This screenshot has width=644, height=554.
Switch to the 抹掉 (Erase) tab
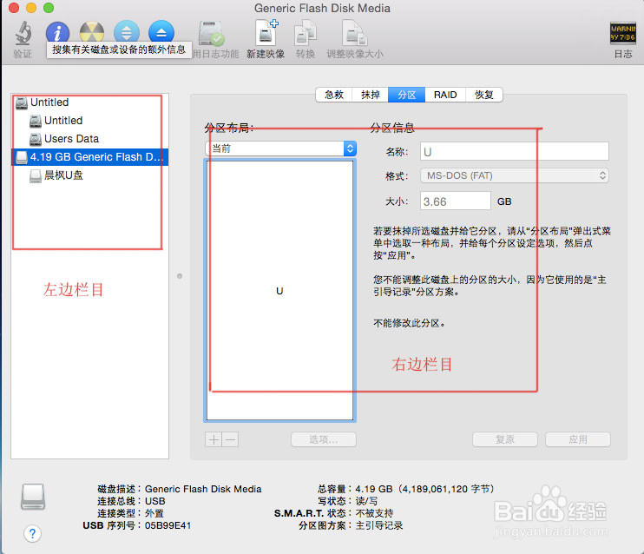370,95
